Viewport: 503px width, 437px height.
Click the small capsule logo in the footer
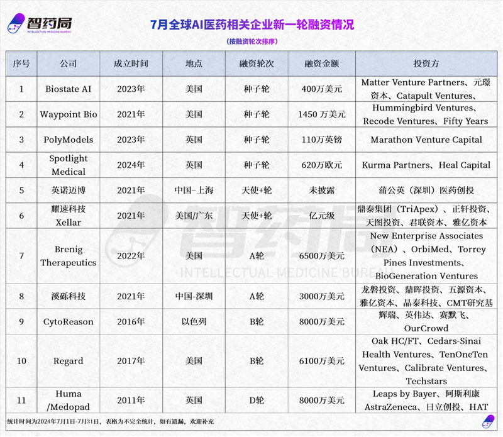(489, 421)
